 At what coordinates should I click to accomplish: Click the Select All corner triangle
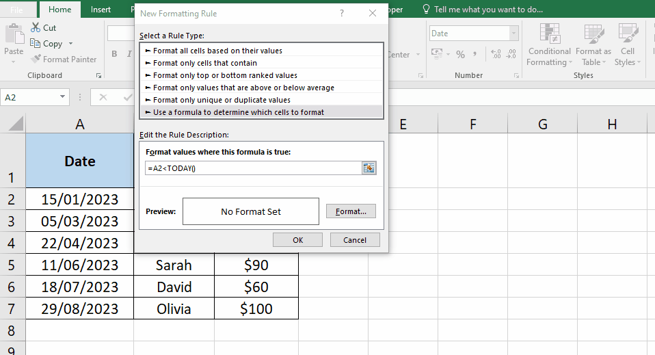(x=16, y=124)
